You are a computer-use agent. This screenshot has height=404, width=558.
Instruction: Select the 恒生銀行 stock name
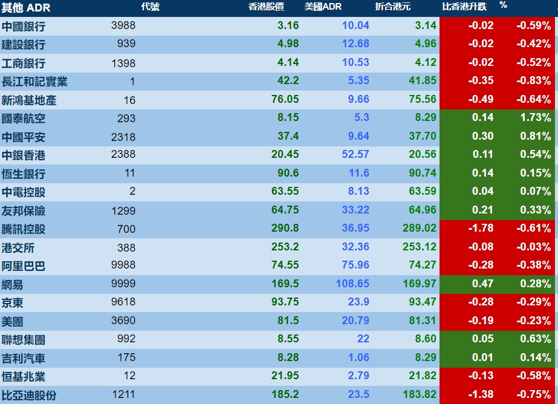point(24,174)
